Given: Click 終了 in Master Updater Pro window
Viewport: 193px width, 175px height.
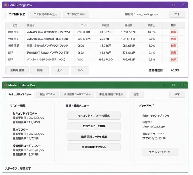Looking at the screenshot, I should coord(177,95).
